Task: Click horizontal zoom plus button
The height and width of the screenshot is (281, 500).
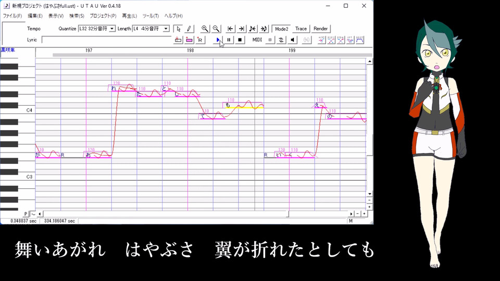Action: point(364,214)
